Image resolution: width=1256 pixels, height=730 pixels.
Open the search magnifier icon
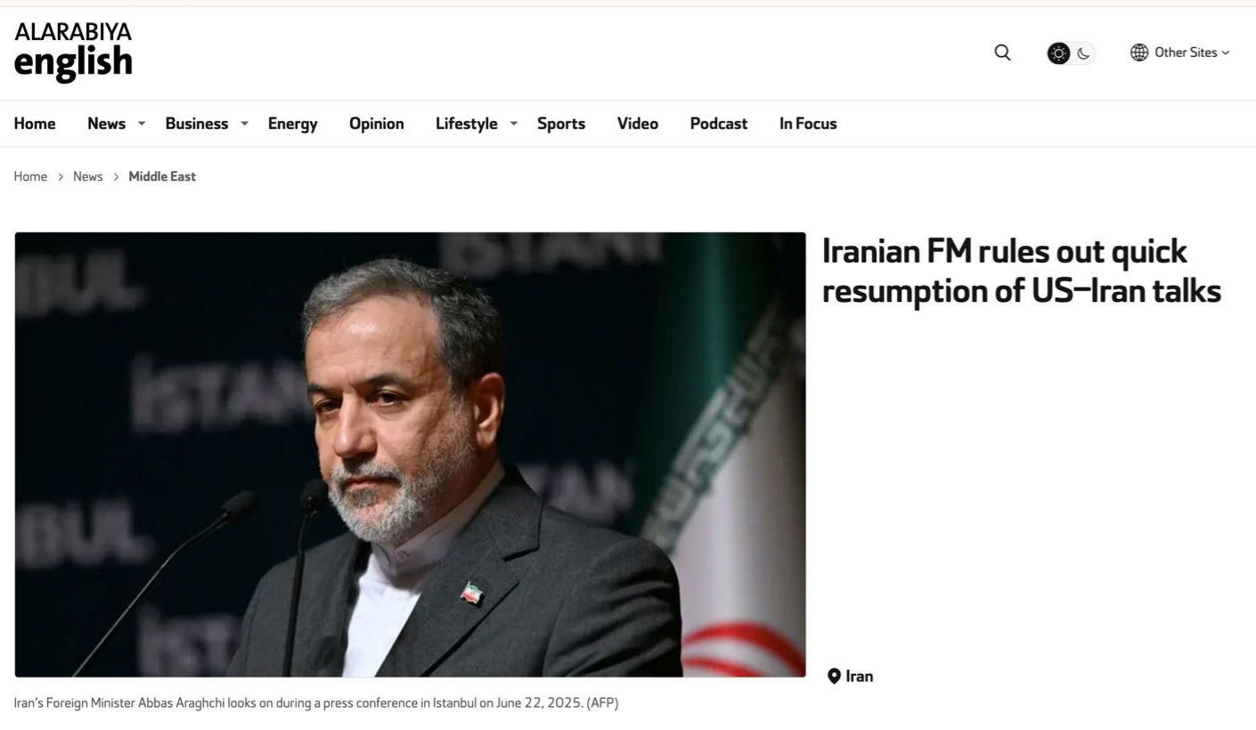[x=1002, y=53]
